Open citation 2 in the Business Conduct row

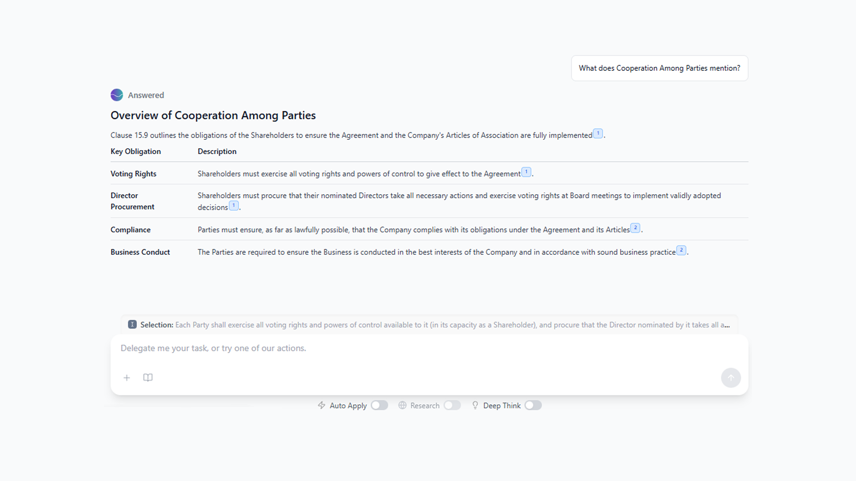click(x=681, y=250)
